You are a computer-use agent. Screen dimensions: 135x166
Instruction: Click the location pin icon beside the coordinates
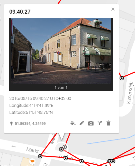pyautogui.click(x=11, y=124)
